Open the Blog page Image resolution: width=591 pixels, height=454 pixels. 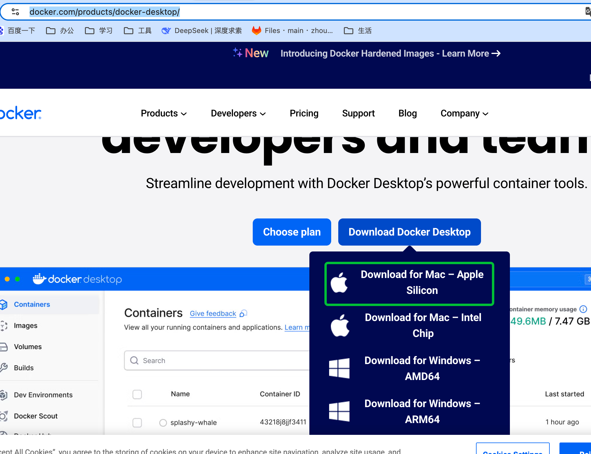[x=408, y=113]
